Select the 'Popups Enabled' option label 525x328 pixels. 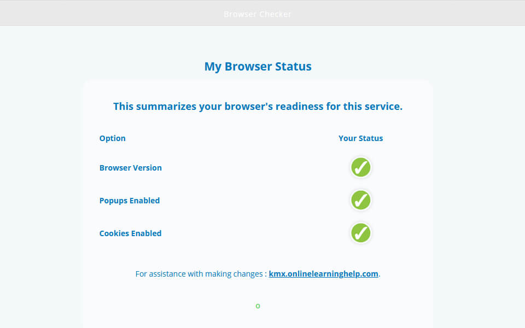coord(129,201)
